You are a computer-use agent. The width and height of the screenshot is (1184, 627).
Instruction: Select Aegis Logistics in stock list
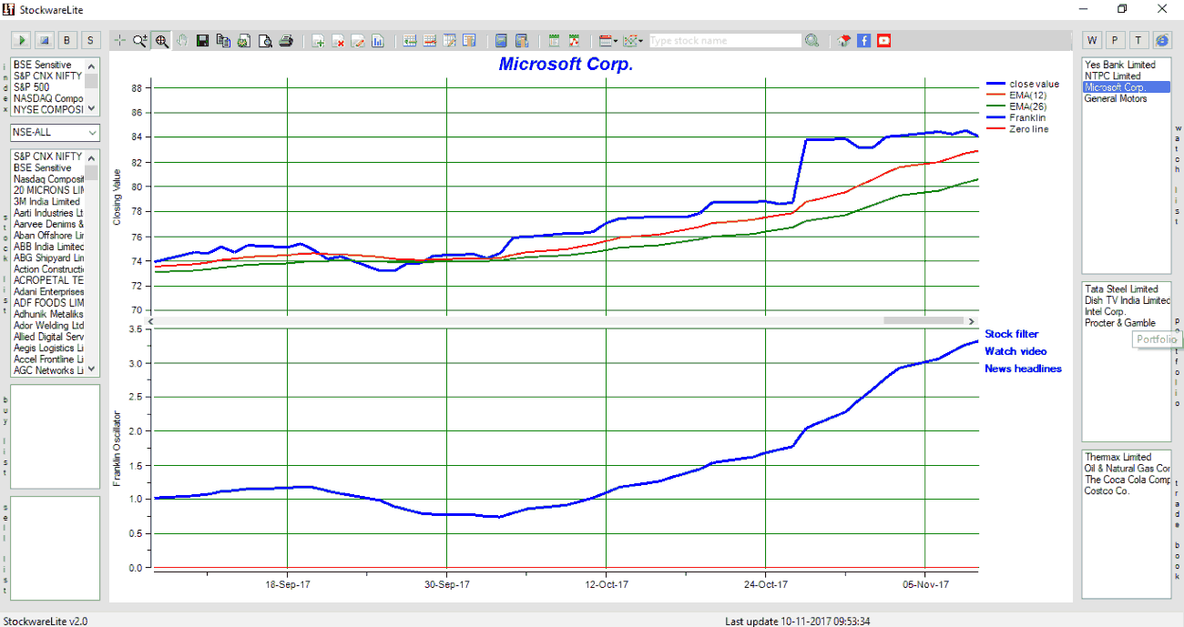(x=48, y=349)
